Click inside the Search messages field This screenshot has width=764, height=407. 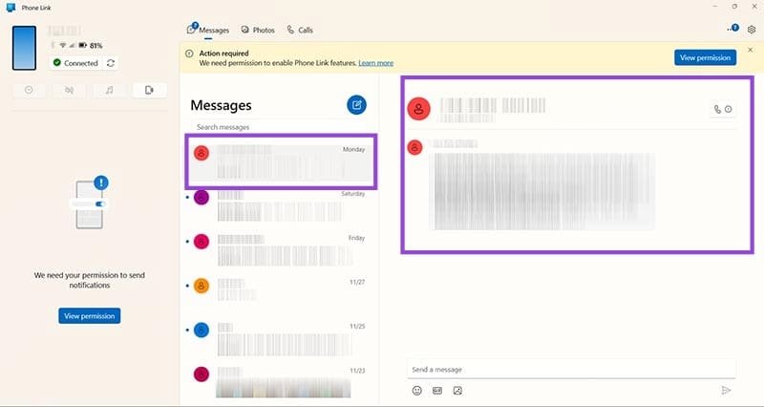click(x=279, y=127)
